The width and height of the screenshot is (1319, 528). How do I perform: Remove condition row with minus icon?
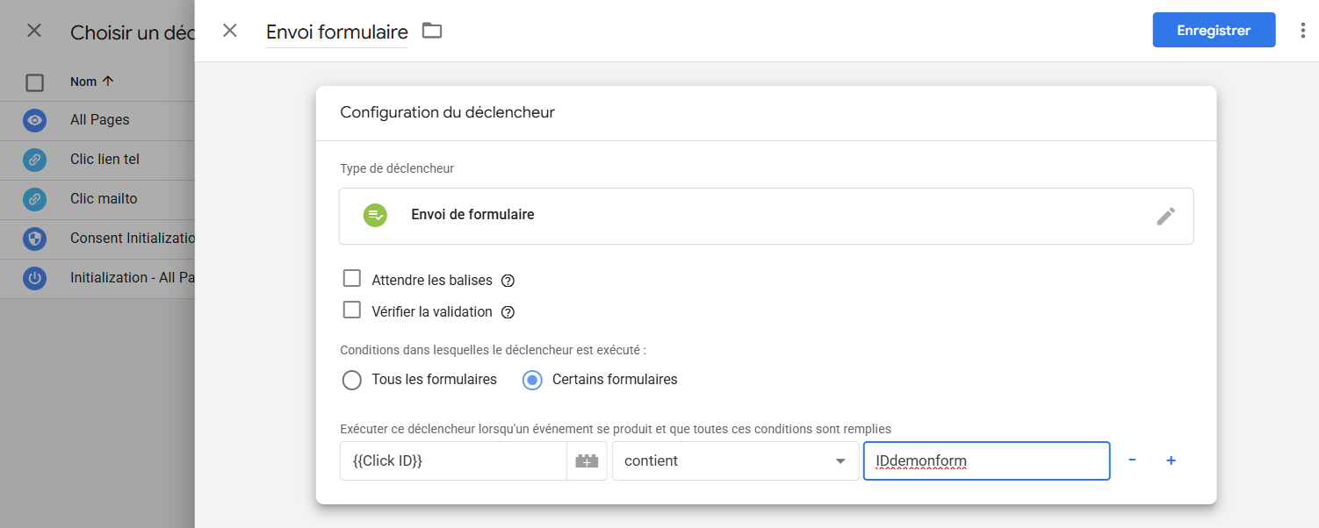click(x=1132, y=460)
